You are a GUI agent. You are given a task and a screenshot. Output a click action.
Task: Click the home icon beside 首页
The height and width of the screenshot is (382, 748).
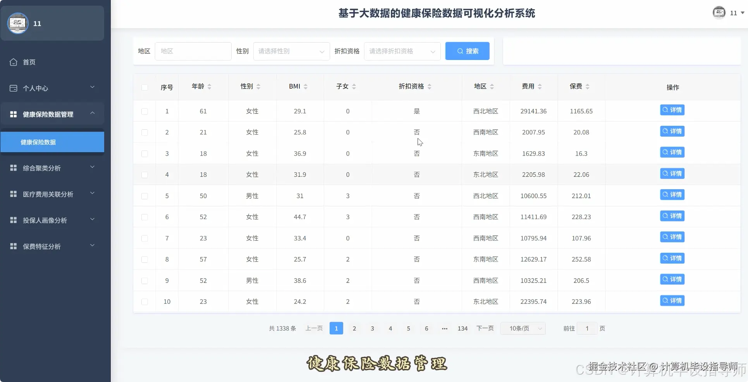pyautogui.click(x=13, y=62)
